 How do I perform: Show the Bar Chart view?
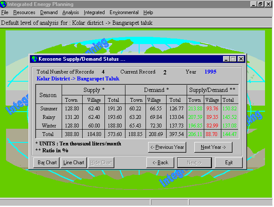[x=47, y=163]
